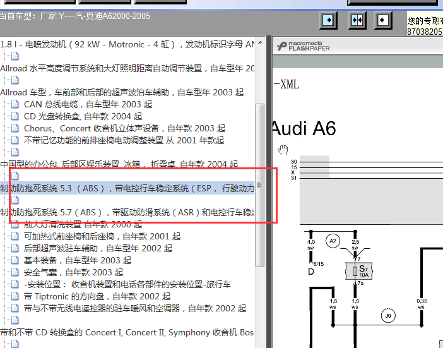Open 安全气囊 自年款 2003 起
The width and height of the screenshot is (443, 348).
pyautogui.click(x=73, y=272)
